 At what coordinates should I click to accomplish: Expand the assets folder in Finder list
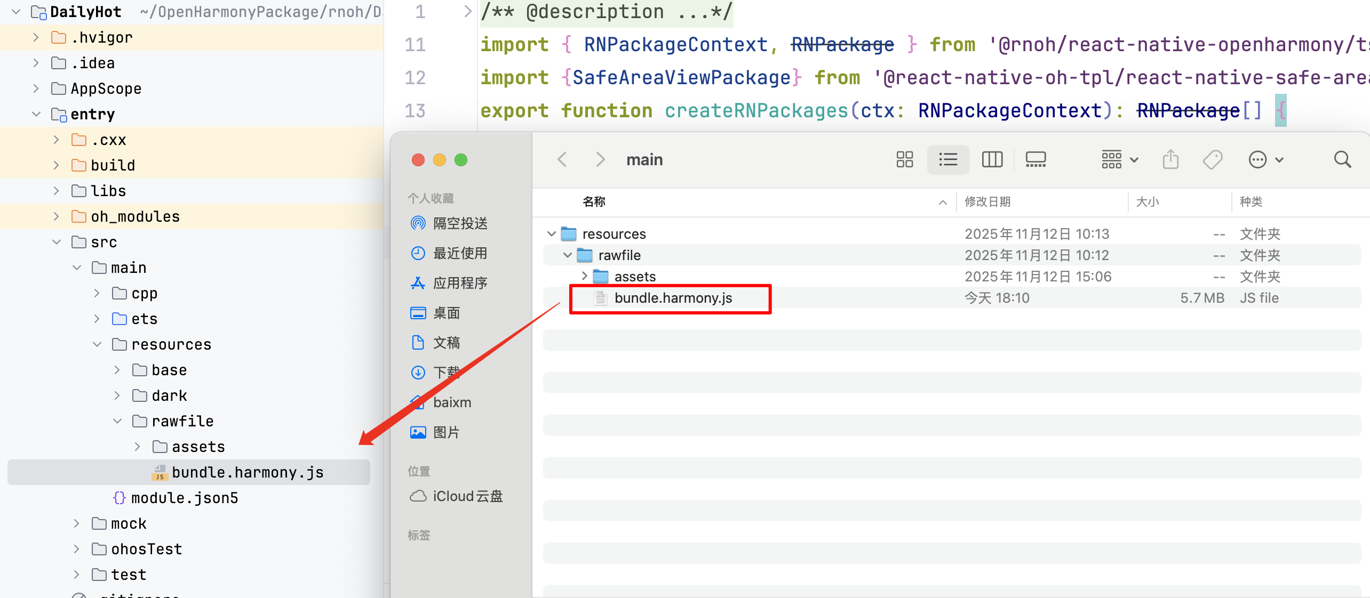[x=584, y=276]
